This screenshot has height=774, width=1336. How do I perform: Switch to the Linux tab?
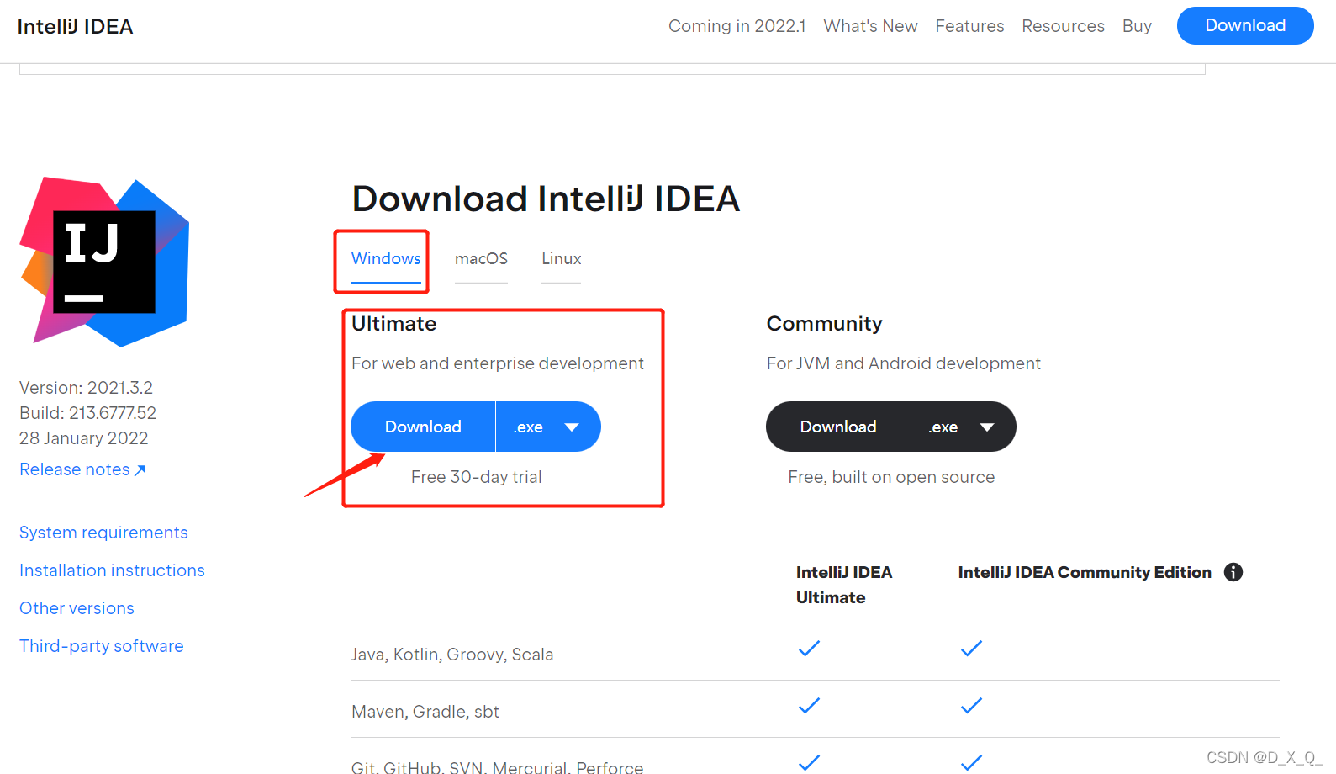point(561,258)
